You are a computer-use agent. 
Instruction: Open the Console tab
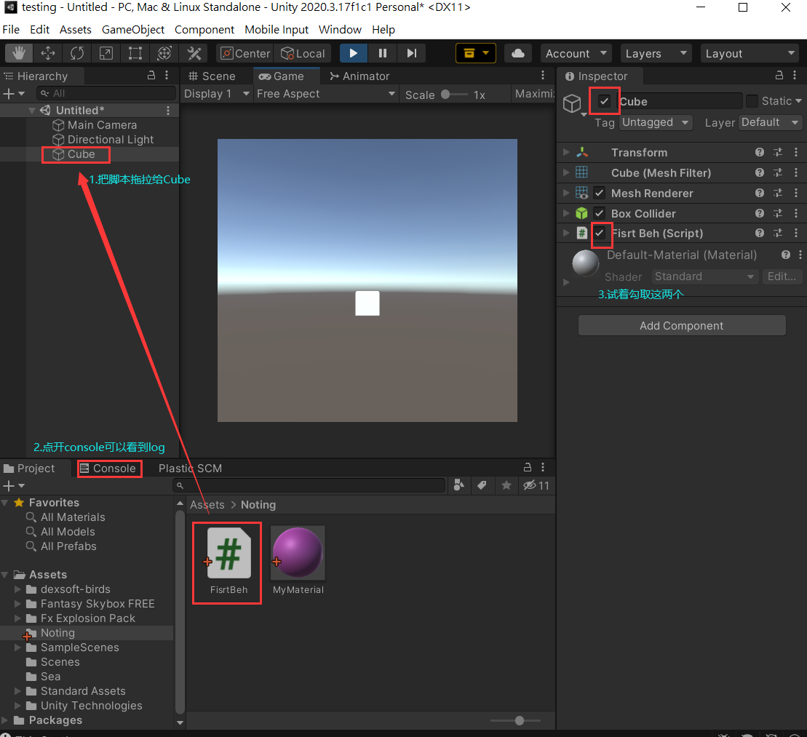[108, 468]
